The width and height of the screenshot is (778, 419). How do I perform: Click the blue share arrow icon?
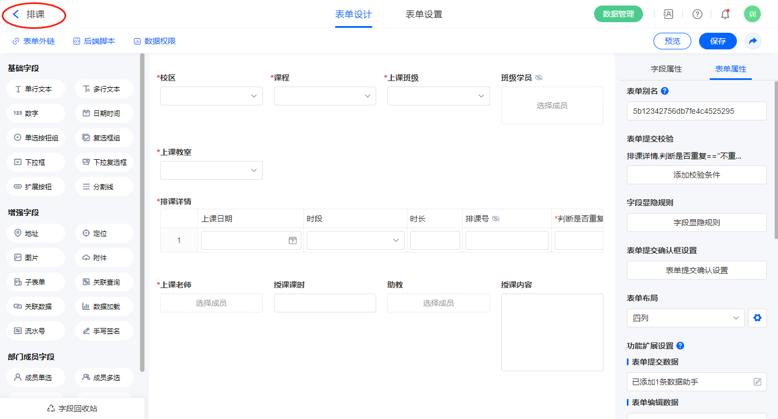coord(753,41)
